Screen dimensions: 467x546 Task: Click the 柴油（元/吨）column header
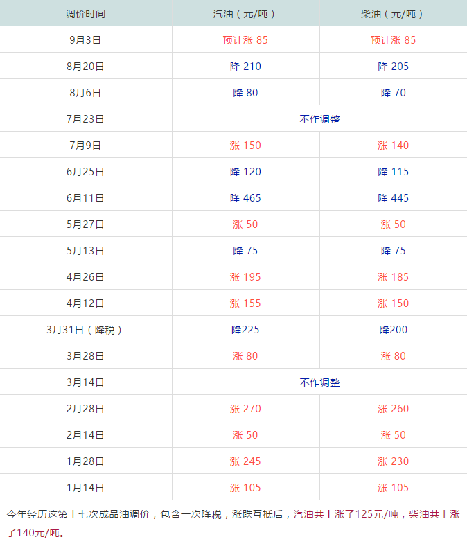coord(393,14)
